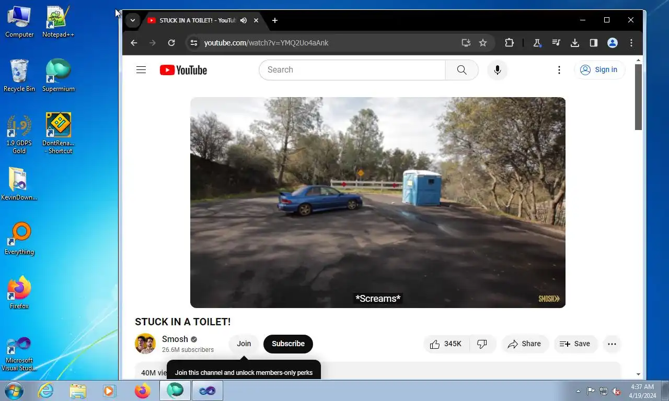Select Microsoft Visual Studio desktop shortcut
This screenshot has width=669, height=401.
coord(19,353)
